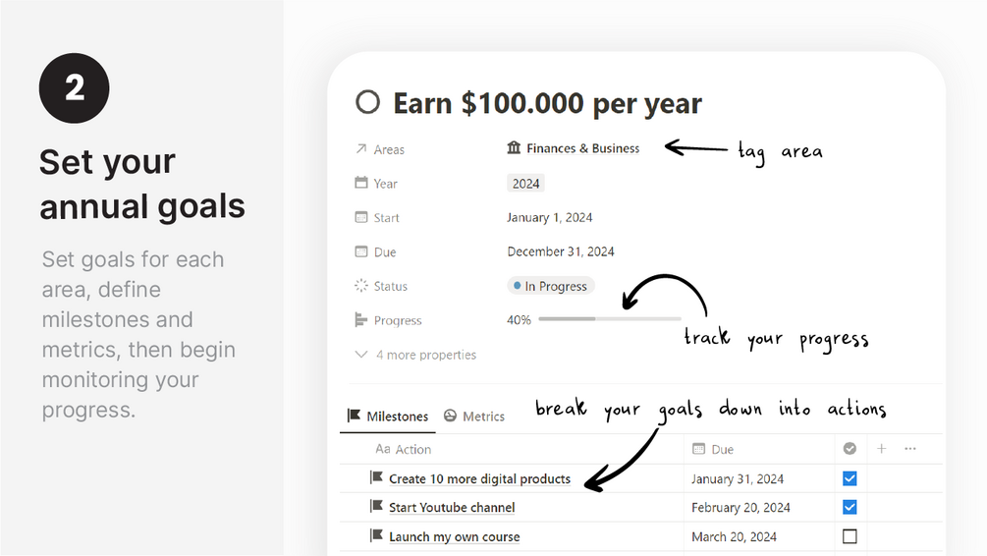The image size is (987, 556).
Task: Open the In Progress status dropdown
Action: (550, 286)
